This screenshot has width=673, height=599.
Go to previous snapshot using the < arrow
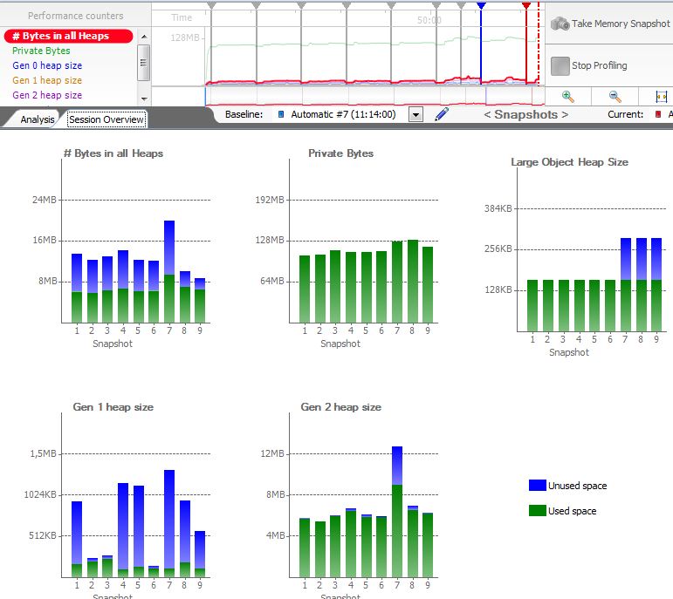click(487, 114)
